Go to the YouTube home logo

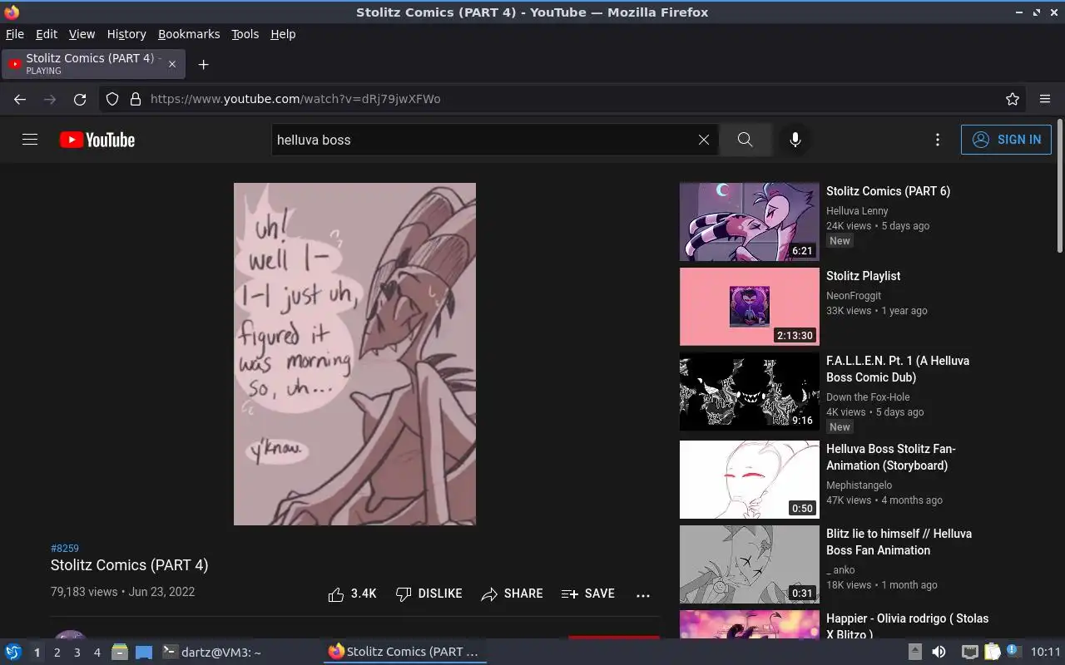pos(97,140)
